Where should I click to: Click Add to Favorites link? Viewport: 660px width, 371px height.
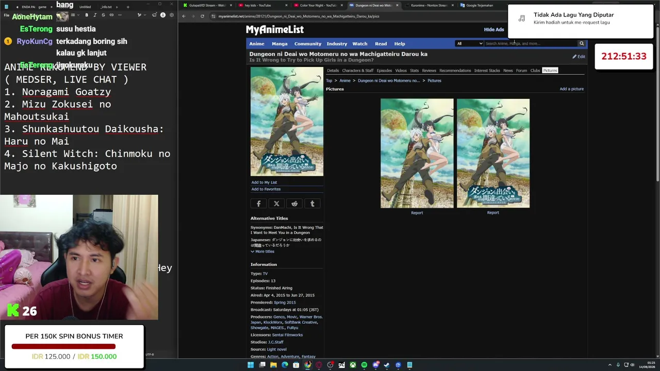click(x=266, y=189)
